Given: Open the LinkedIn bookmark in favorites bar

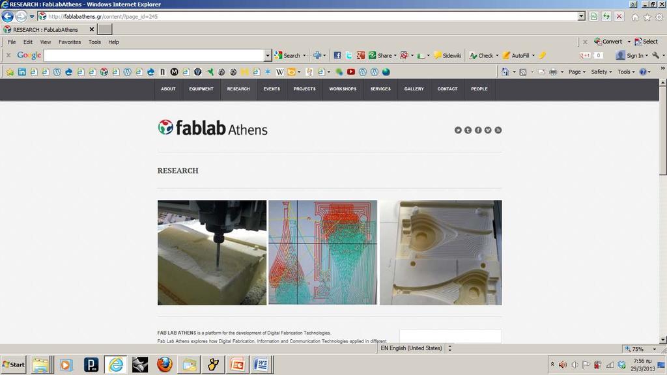Looking at the screenshot, I should [21, 72].
